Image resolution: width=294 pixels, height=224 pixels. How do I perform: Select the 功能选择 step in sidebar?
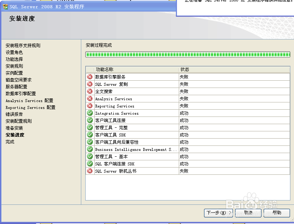point(14,59)
